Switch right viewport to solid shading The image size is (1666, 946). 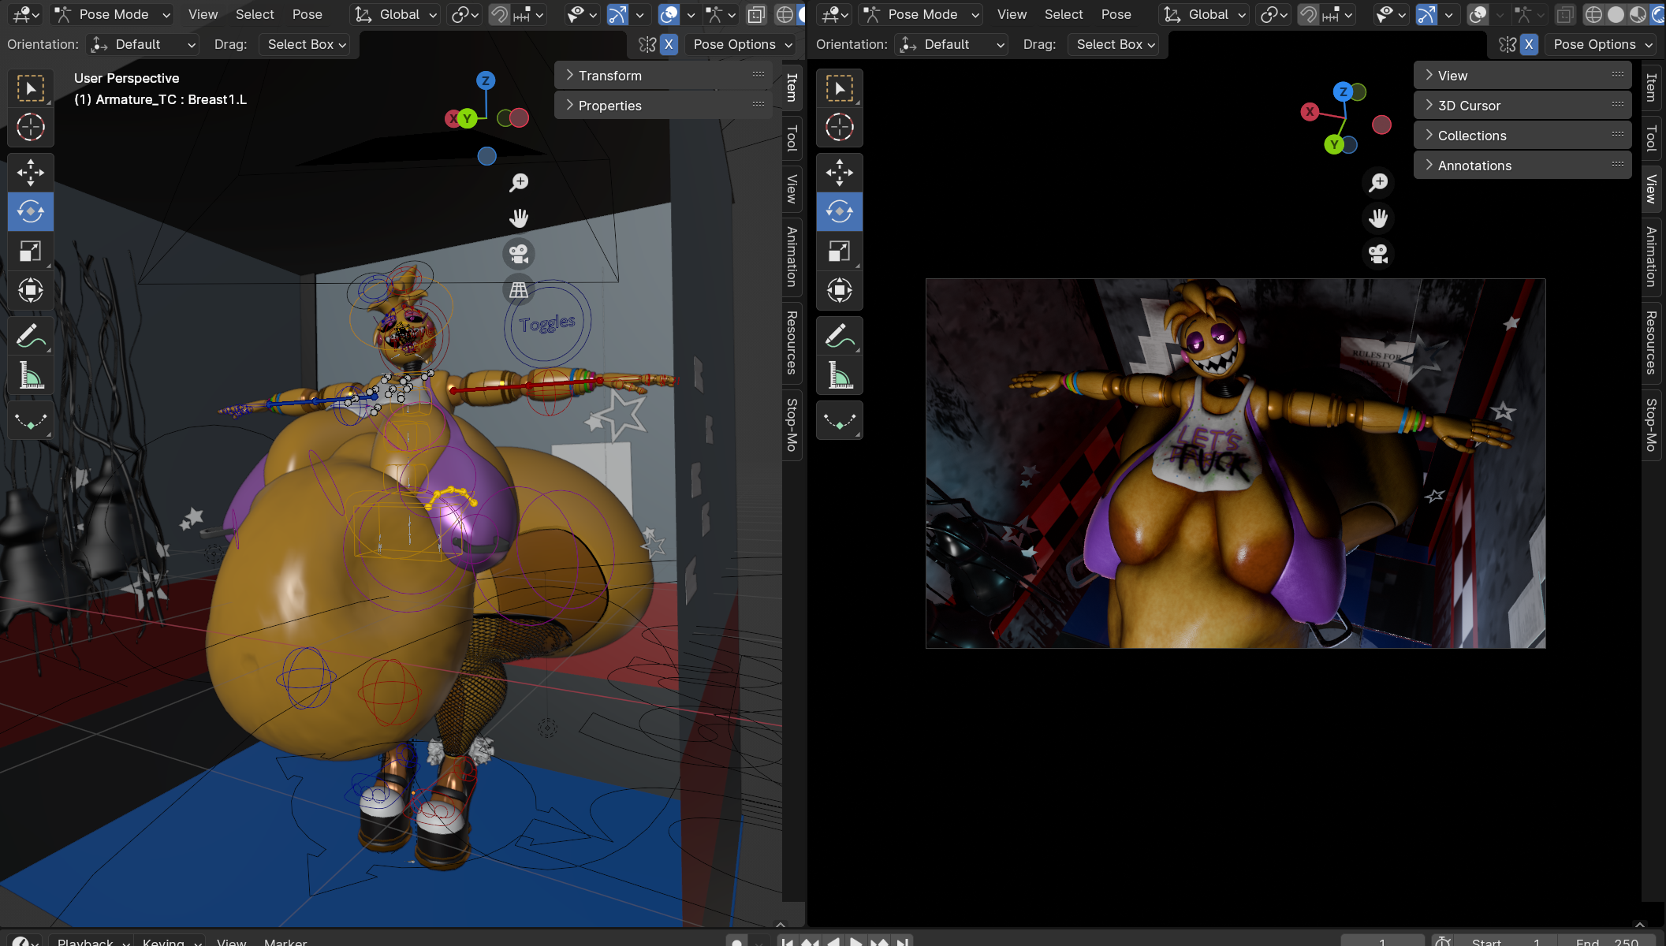coord(1616,14)
